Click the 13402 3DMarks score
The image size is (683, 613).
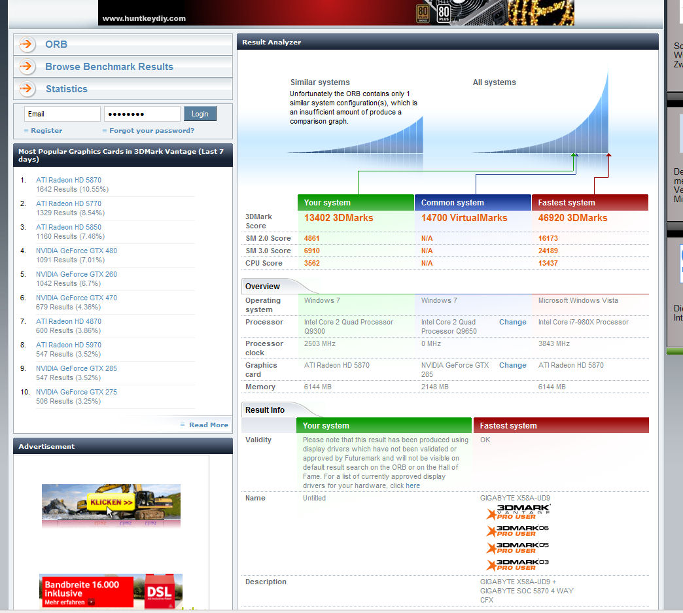pos(338,218)
